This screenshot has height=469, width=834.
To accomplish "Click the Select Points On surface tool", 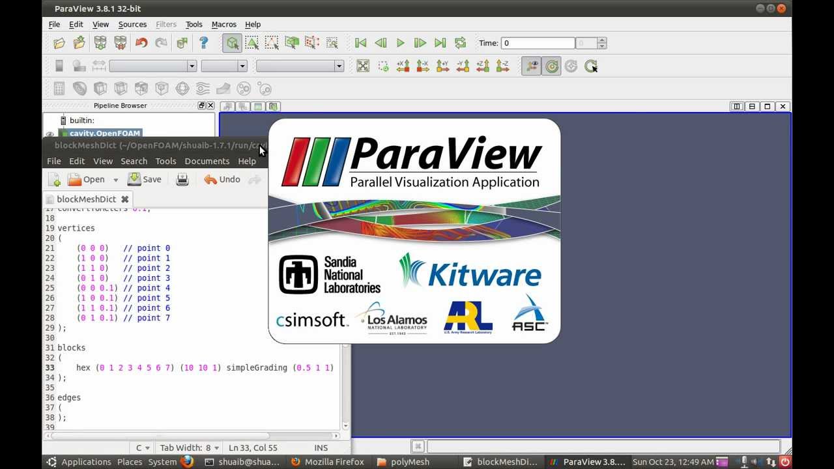I will click(272, 43).
